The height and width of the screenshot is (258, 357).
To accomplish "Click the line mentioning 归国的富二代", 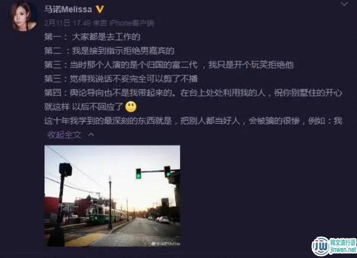I will click(169, 65).
